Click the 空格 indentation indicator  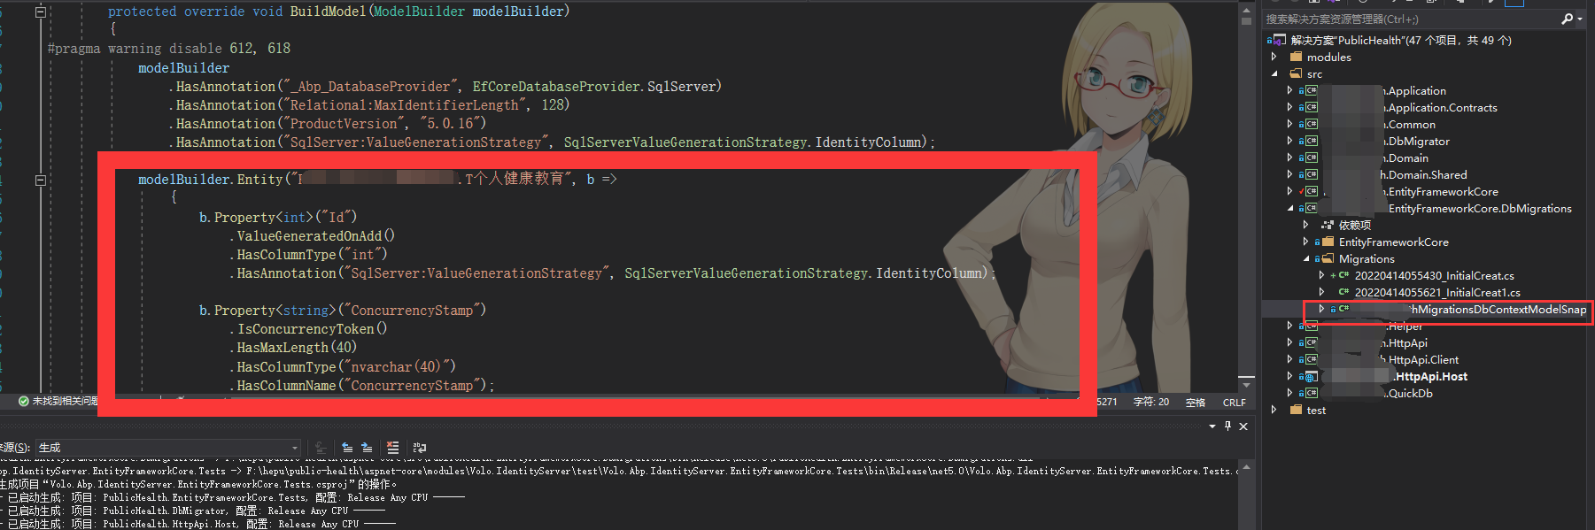1196,403
